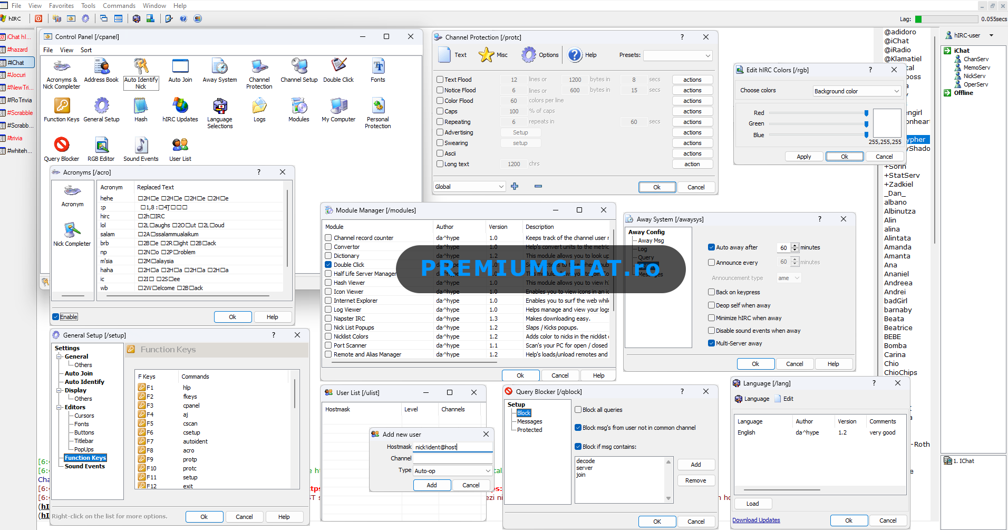Open the User List icon

coord(180,150)
